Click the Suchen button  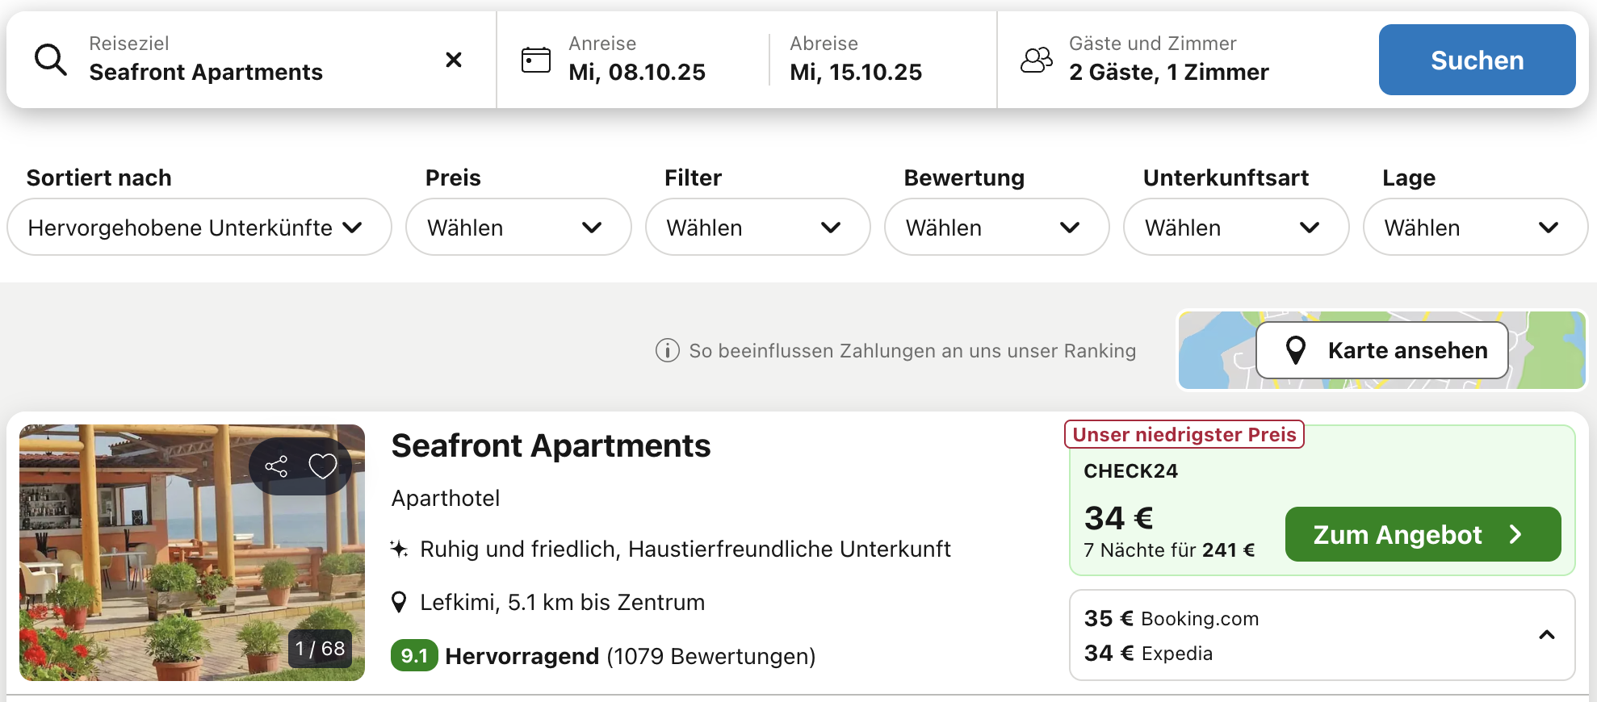pos(1477,60)
